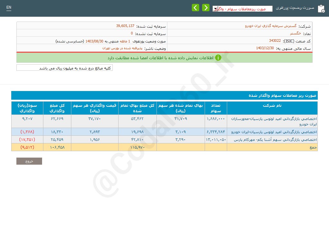Viewport: 329px width, 247px height.
Task: Click the green next-report arrow
Action: point(206,7)
